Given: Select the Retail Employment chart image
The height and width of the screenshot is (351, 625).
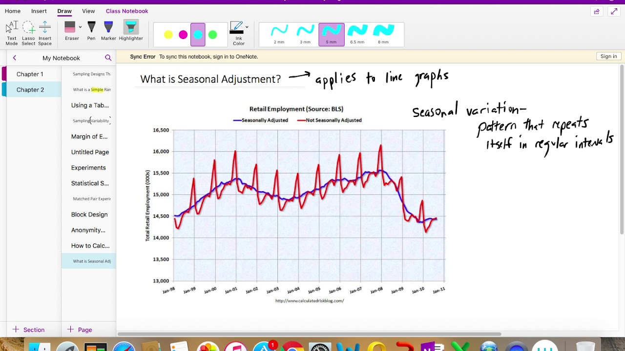Looking at the screenshot, I should (295, 204).
